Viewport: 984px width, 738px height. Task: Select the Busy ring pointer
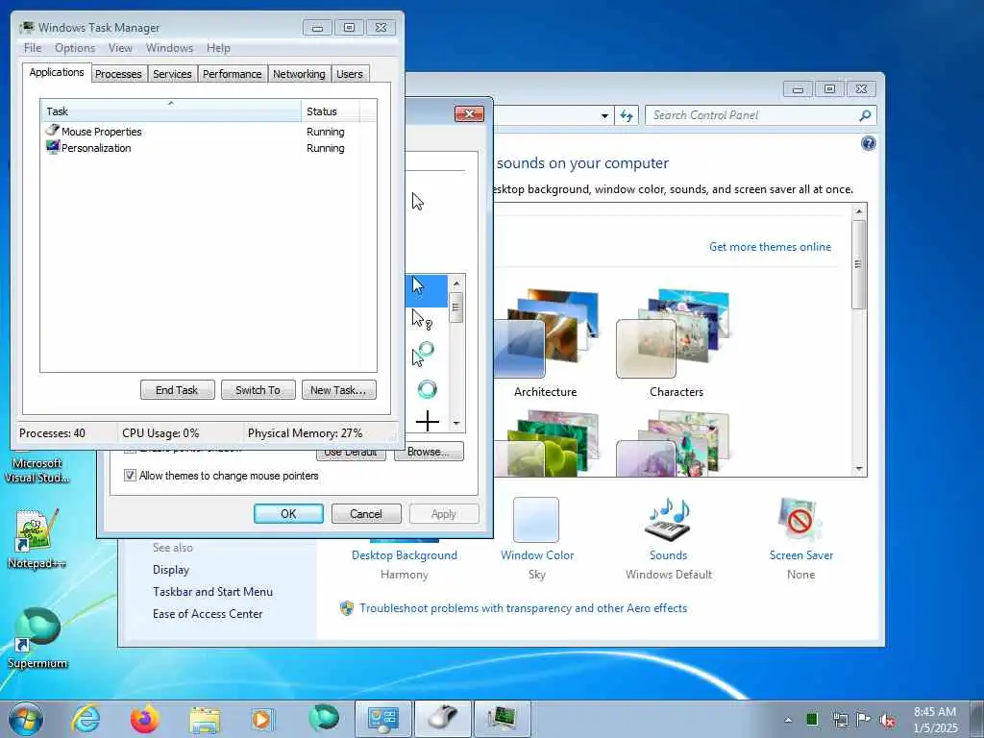click(x=426, y=389)
